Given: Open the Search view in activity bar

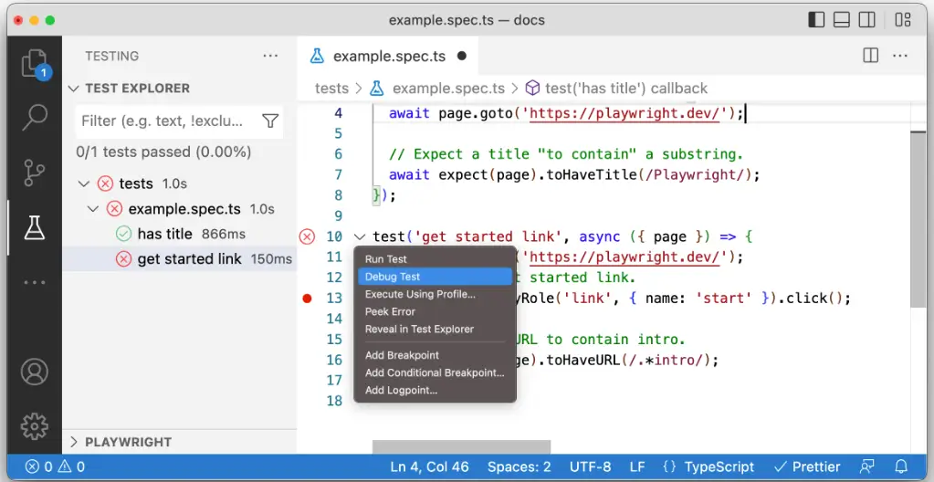Looking at the screenshot, I should point(35,117).
